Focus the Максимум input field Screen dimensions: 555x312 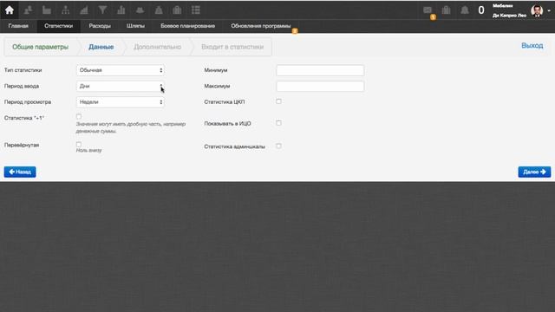[x=320, y=86]
